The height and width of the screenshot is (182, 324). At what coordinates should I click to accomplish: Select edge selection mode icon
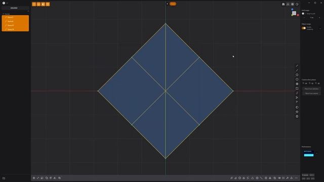(38, 4)
